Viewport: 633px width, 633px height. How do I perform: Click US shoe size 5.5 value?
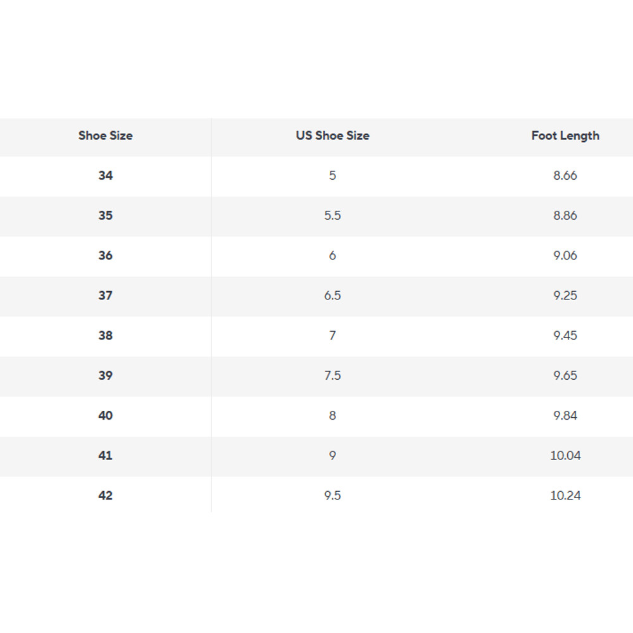(332, 215)
